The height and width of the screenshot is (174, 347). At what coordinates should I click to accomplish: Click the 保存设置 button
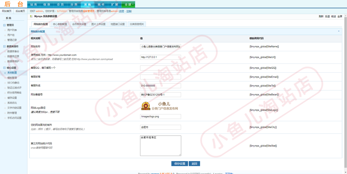(x=179, y=164)
